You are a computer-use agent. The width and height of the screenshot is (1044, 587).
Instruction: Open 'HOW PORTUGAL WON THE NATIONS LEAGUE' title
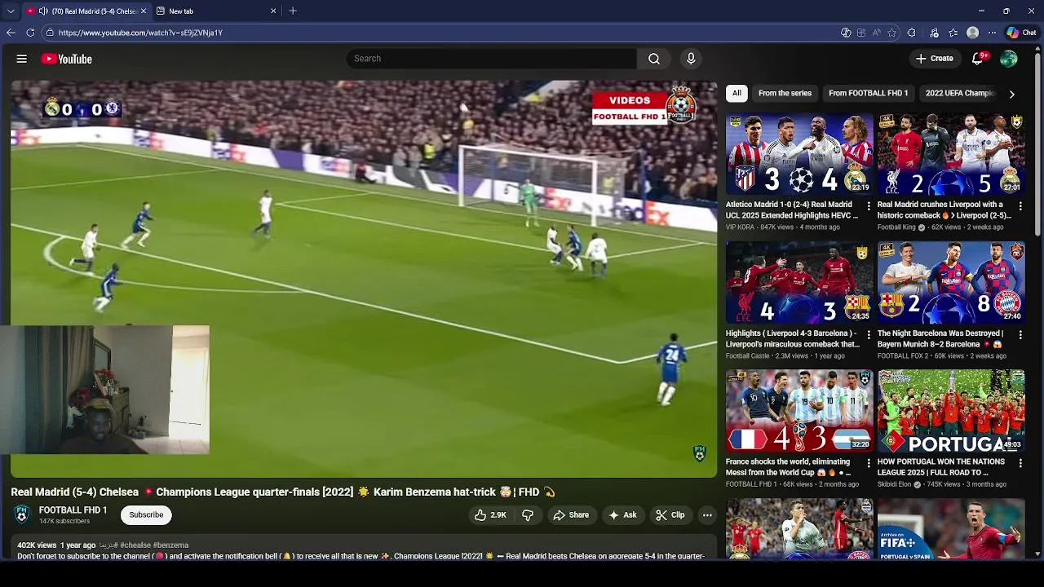[x=940, y=467]
